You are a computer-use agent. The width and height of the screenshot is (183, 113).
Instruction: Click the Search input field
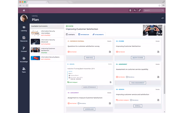[x=152, y=10]
